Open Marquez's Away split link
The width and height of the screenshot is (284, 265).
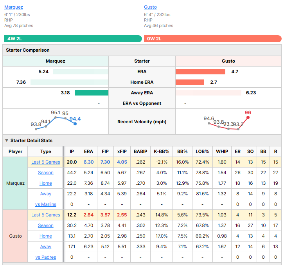click(46, 194)
